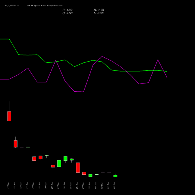Click the red candle for 18 Nov

[41, 157]
